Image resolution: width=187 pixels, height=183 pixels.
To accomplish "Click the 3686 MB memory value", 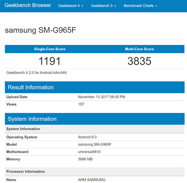I will tap(85, 159).
